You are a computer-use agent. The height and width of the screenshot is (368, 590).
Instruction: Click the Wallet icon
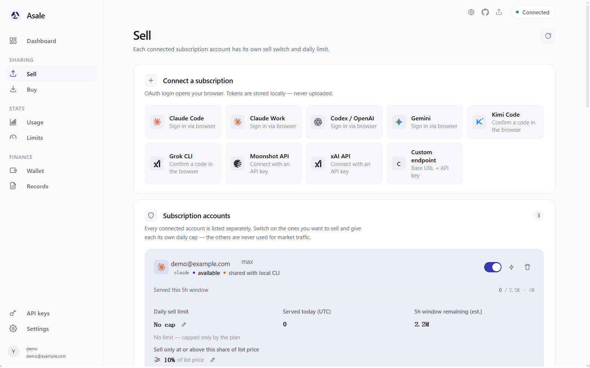[x=13, y=170]
